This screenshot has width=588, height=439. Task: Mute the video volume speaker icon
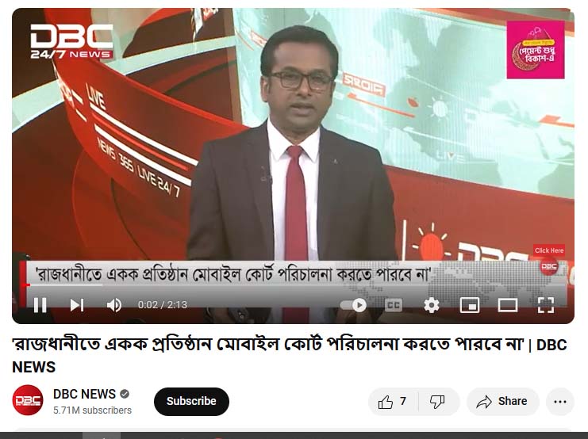click(114, 305)
